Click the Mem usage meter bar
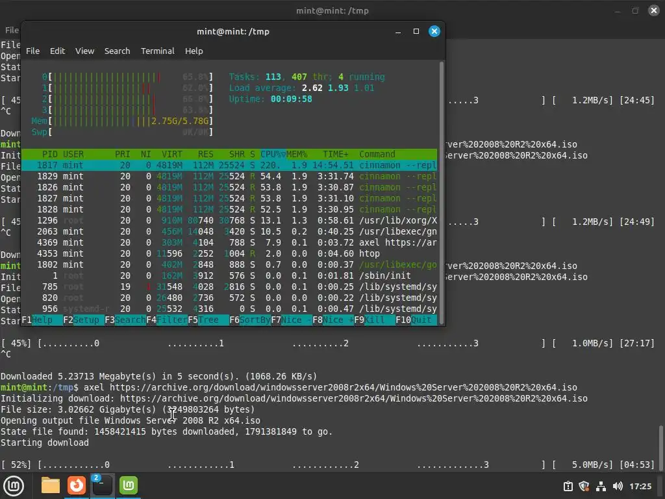This screenshot has height=499, width=665. 122,121
